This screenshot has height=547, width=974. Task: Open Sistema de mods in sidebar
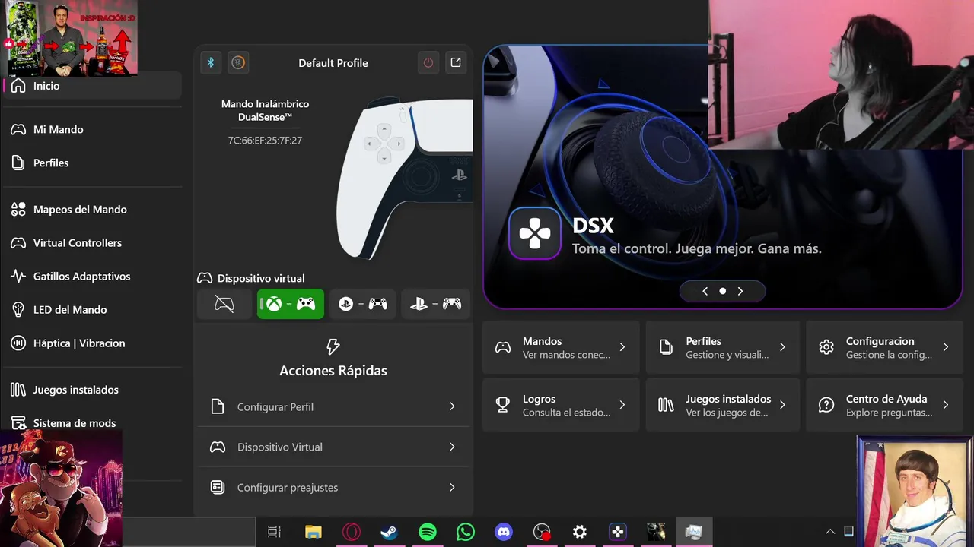click(x=93, y=422)
